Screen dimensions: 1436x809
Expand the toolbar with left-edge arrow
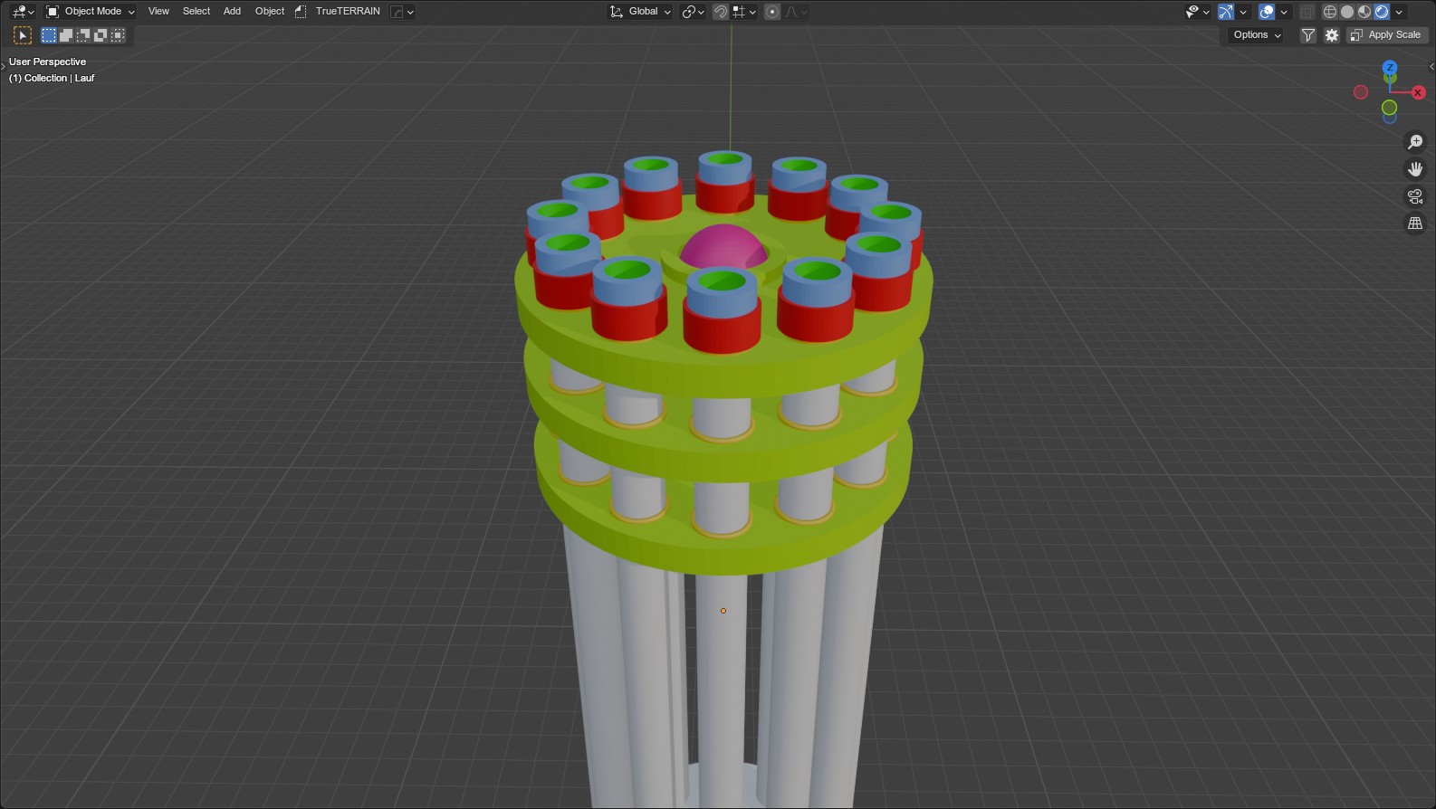tap(3, 66)
